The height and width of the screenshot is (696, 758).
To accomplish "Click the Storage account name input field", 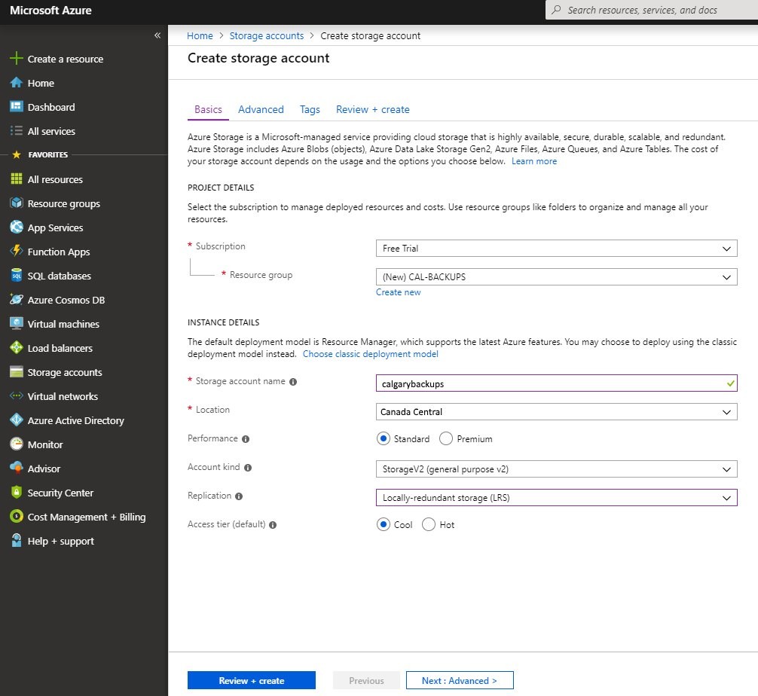I will click(550, 383).
